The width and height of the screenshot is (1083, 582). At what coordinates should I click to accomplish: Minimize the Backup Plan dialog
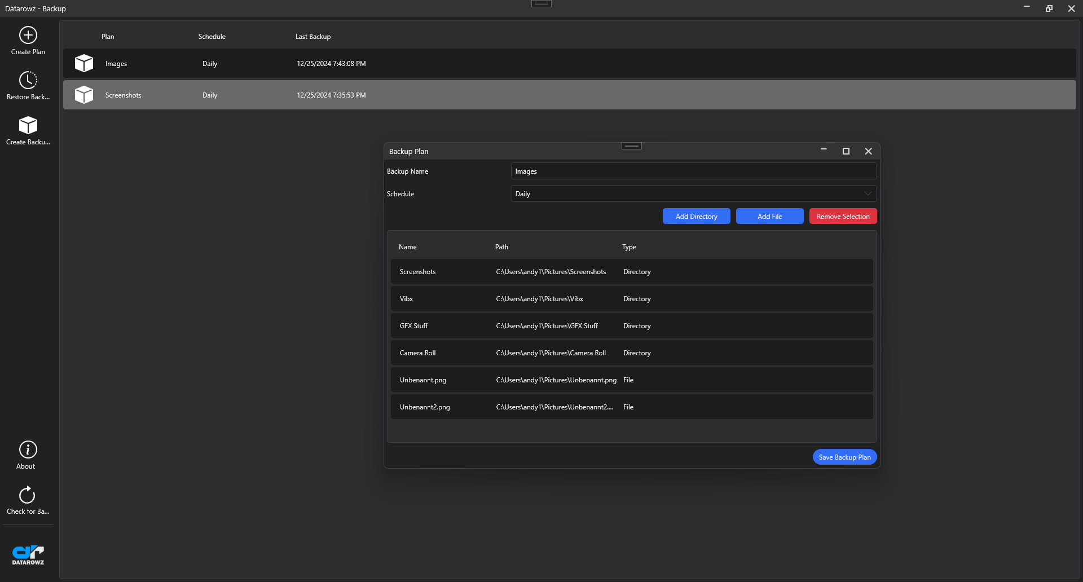(823, 150)
